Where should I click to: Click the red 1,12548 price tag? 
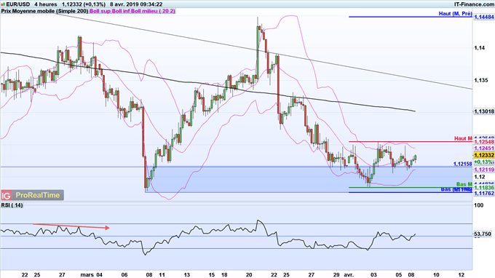[x=484, y=142]
